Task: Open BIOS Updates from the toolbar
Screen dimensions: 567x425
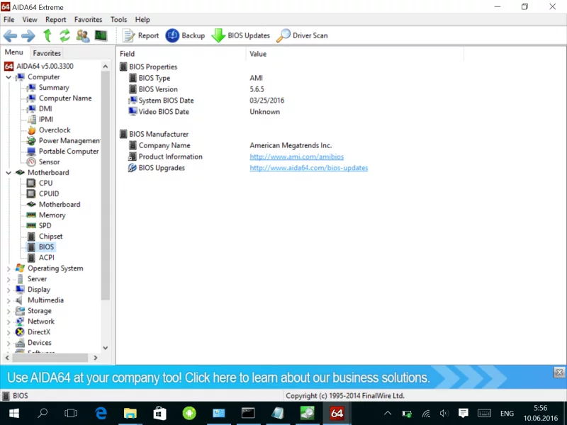Action: click(x=240, y=36)
